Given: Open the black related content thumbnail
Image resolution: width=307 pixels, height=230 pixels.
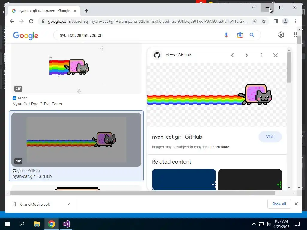Looking at the screenshot, I should tap(250, 180).
